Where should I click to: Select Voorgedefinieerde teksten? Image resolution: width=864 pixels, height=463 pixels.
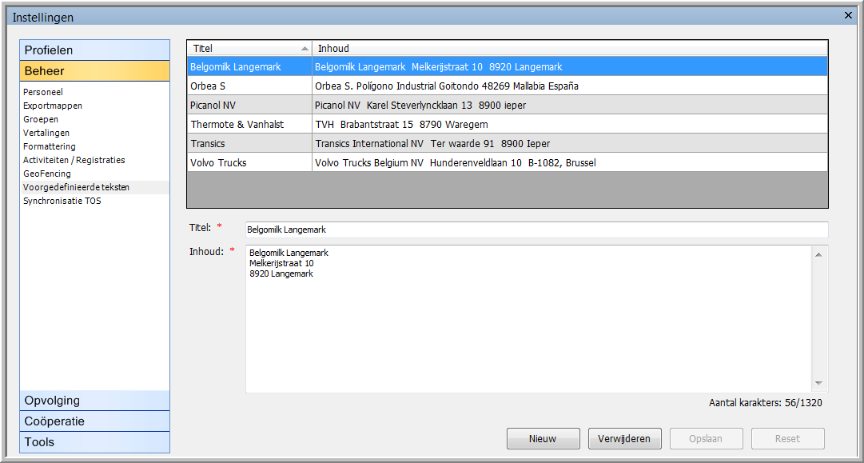77,187
